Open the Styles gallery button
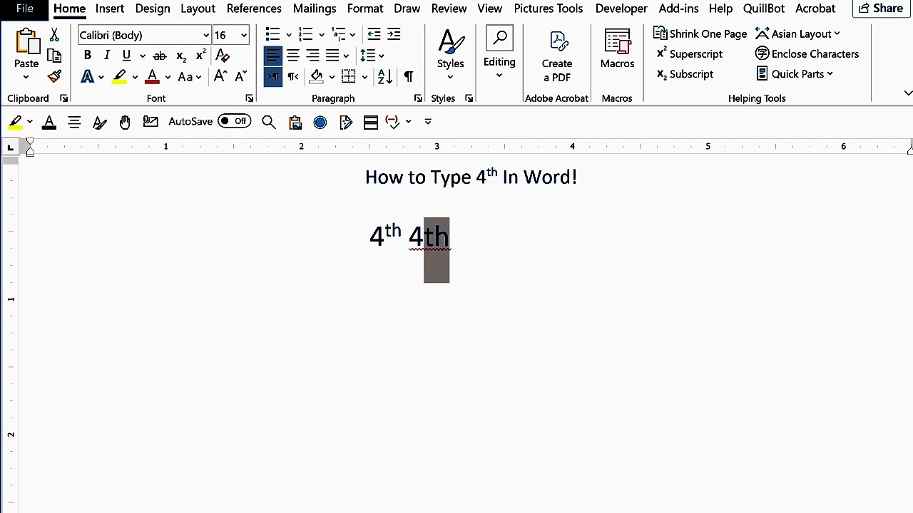The image size is (913, 513). pos(451,54)
